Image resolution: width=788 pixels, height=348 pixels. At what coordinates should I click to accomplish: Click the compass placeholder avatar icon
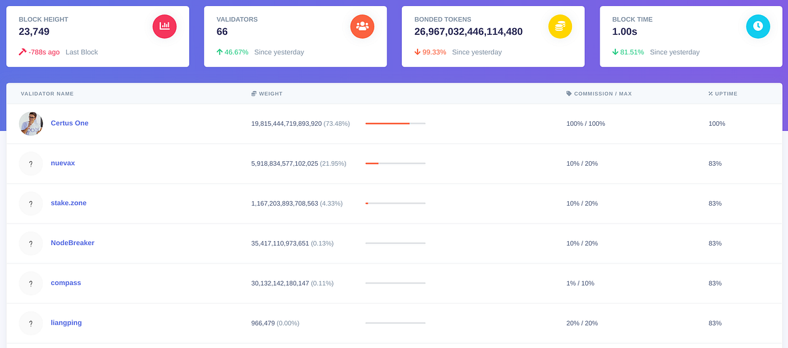click(x=31, y=283)
